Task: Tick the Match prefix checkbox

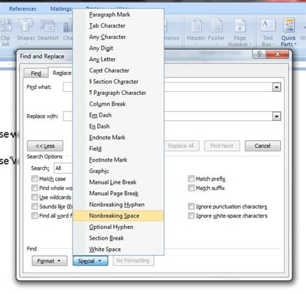Action: point(191,178)
